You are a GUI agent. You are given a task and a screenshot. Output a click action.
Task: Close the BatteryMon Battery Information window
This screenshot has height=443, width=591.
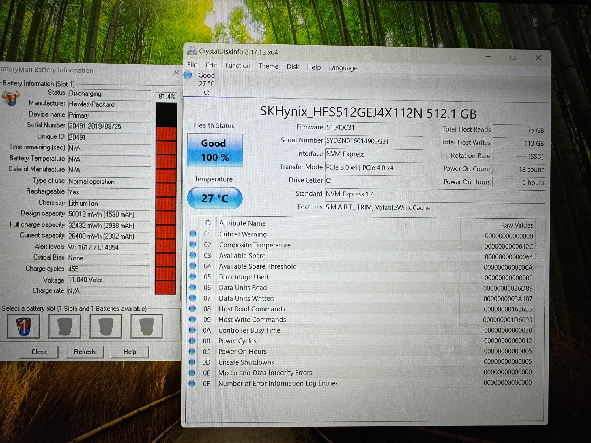[x=176, y=72]
